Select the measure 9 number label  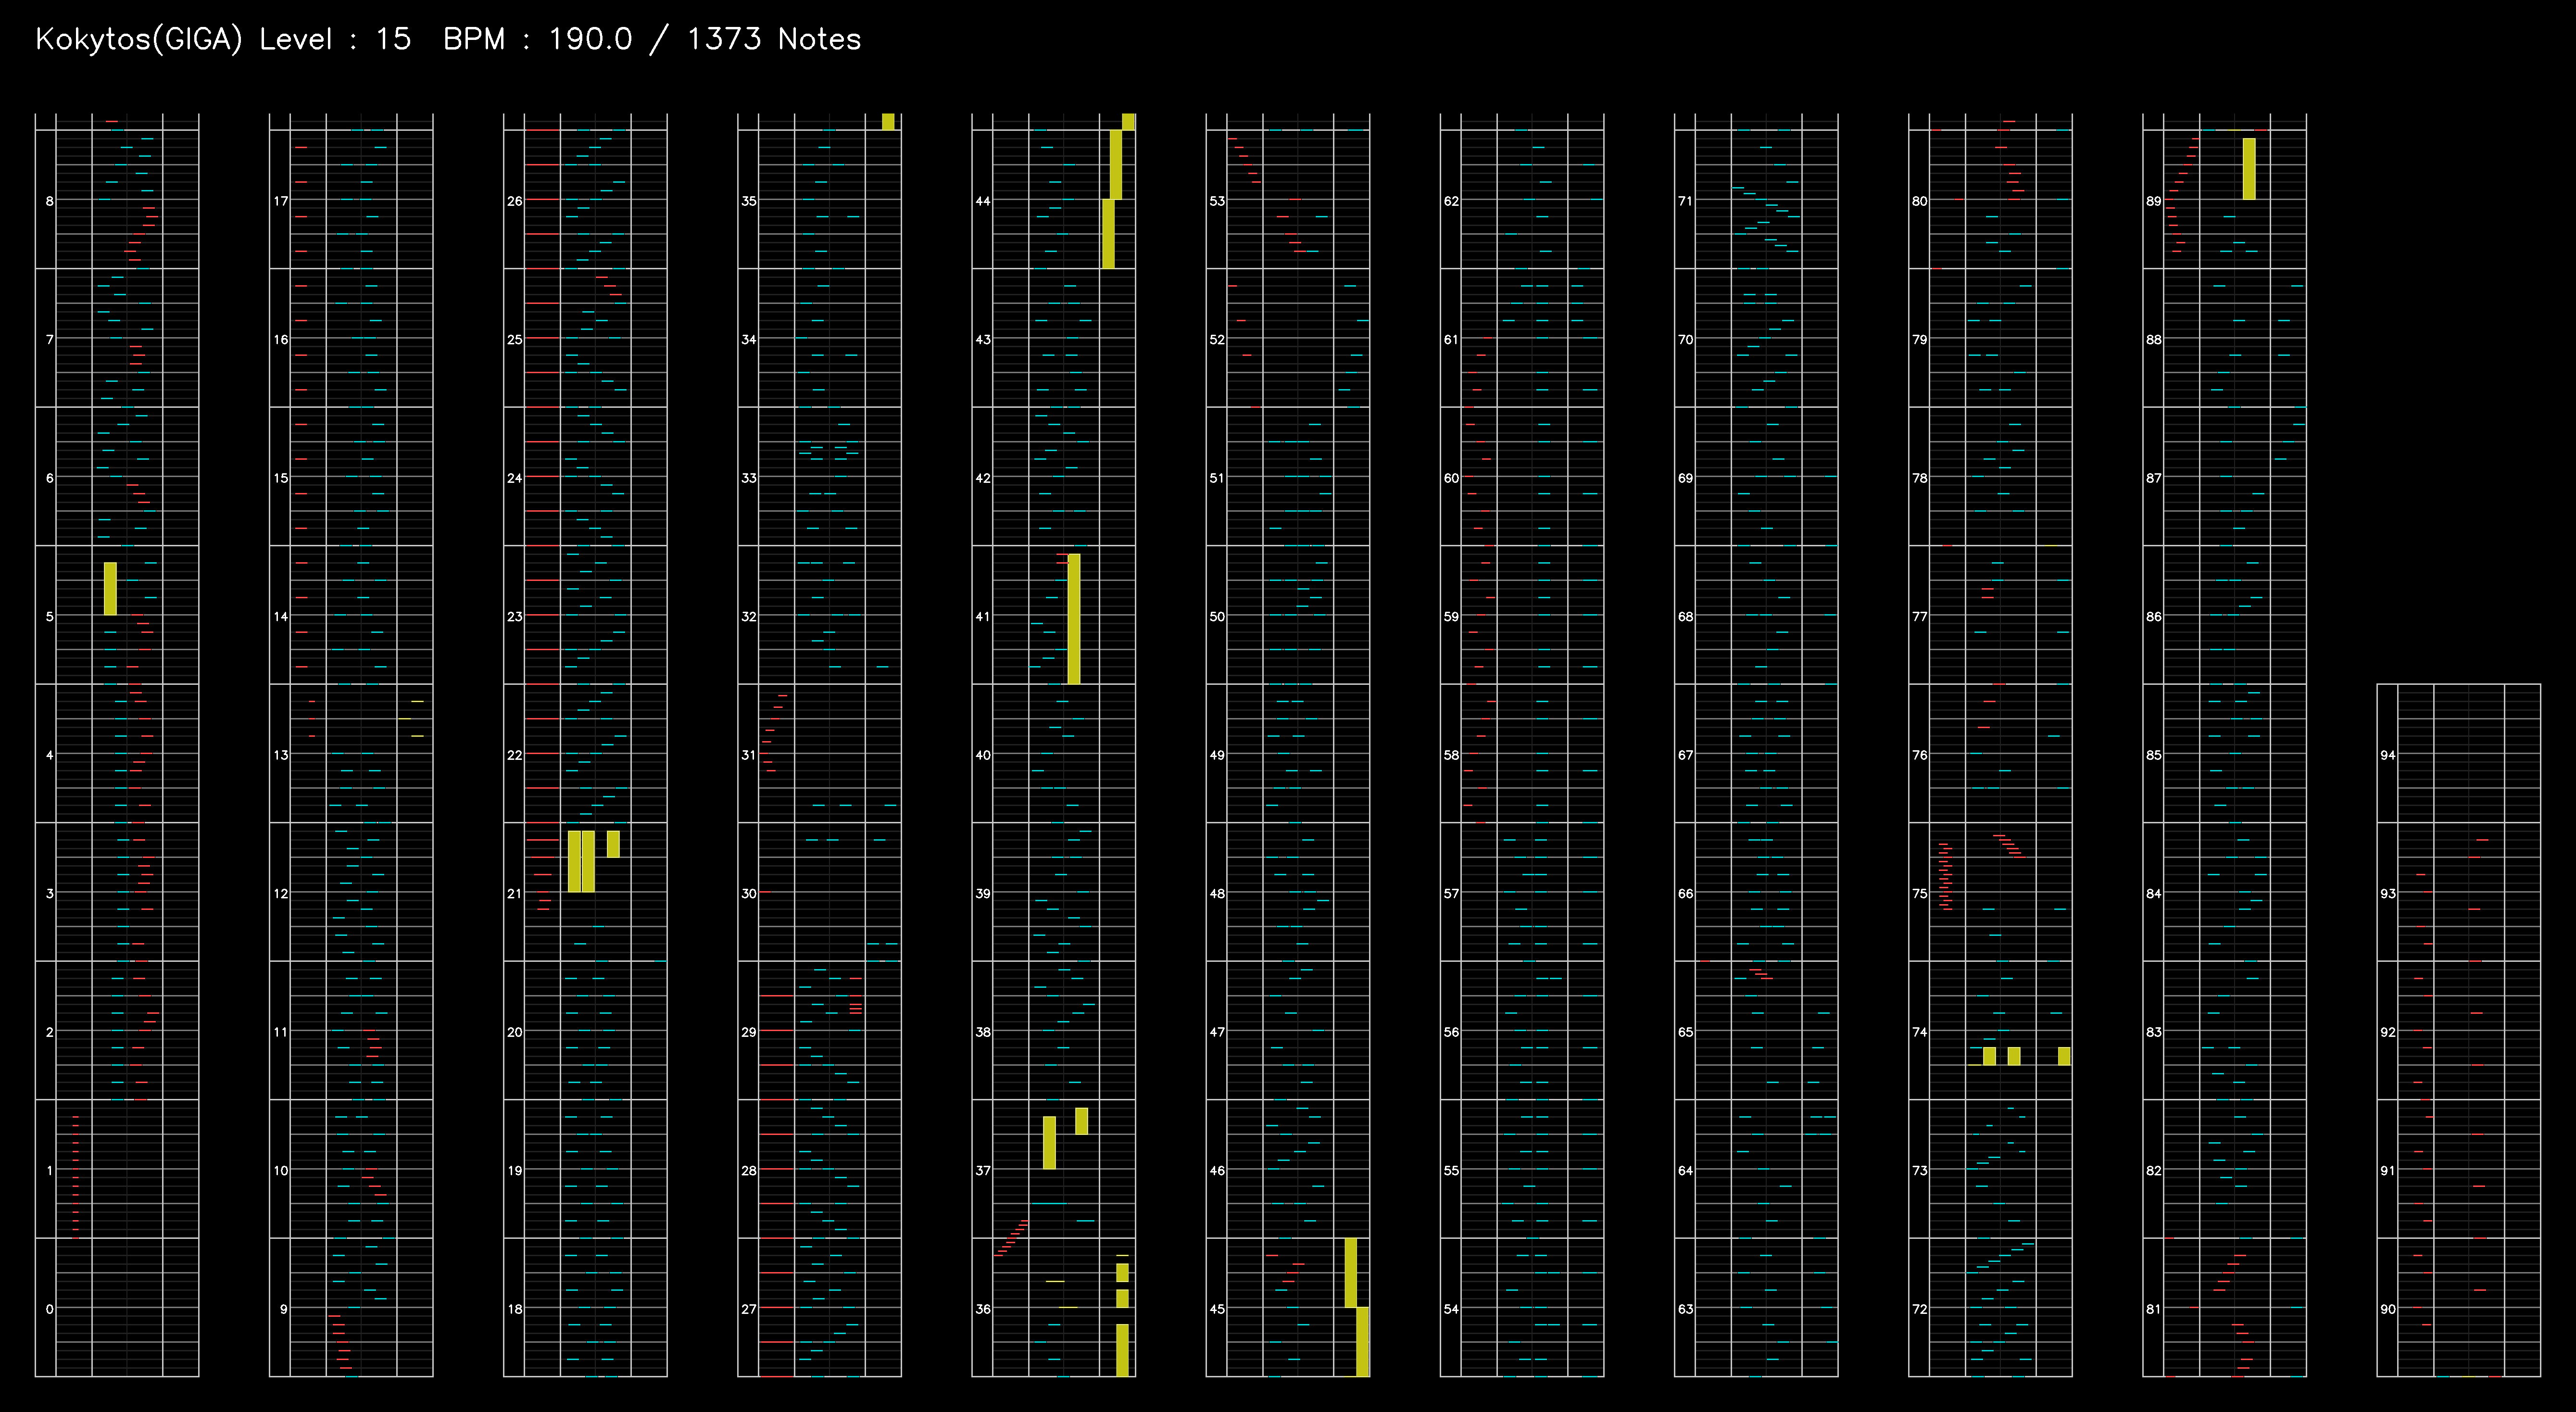click(283, 1309)
